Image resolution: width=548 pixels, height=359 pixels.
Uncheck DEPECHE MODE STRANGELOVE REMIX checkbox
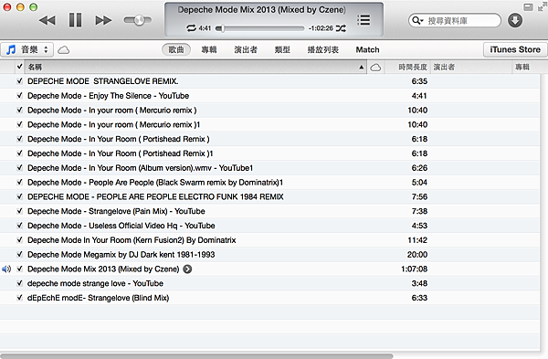[19, 81]
